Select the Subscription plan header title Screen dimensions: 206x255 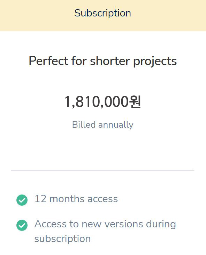point(103,13)
